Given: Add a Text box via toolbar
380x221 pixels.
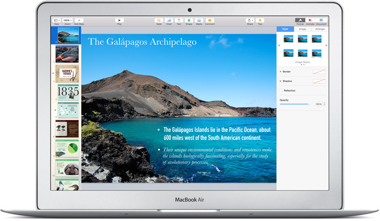Looking at the screenshot, I should 179,20.
